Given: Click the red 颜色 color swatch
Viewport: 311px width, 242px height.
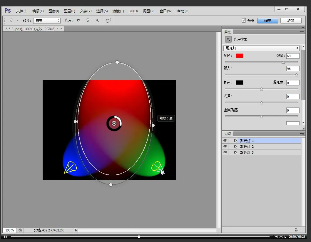Looking at the screenshot, I should 239,56.
